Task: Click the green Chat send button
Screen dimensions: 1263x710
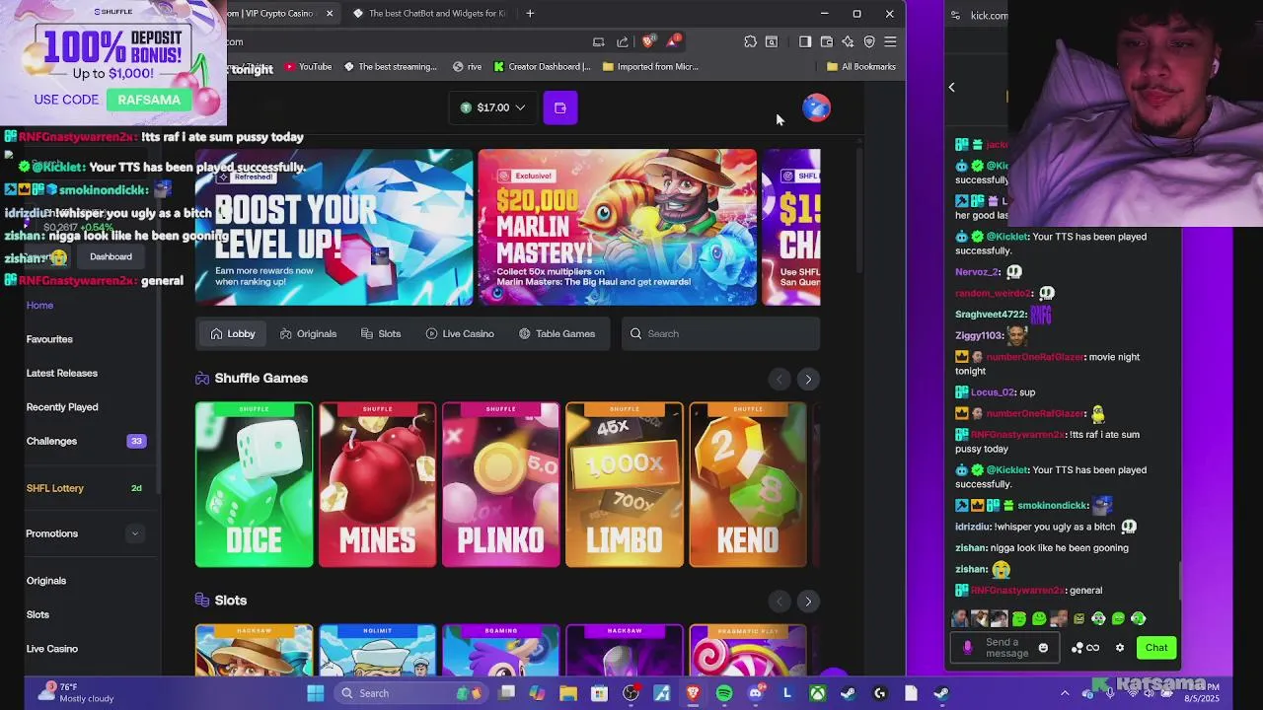Action: (1156, 648)
